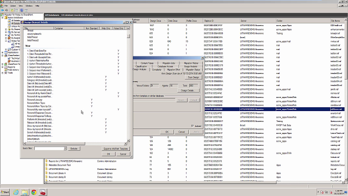Click OK in the database properties dialog
This screenshot has height=196, width=348.
[x=167, y=132]
